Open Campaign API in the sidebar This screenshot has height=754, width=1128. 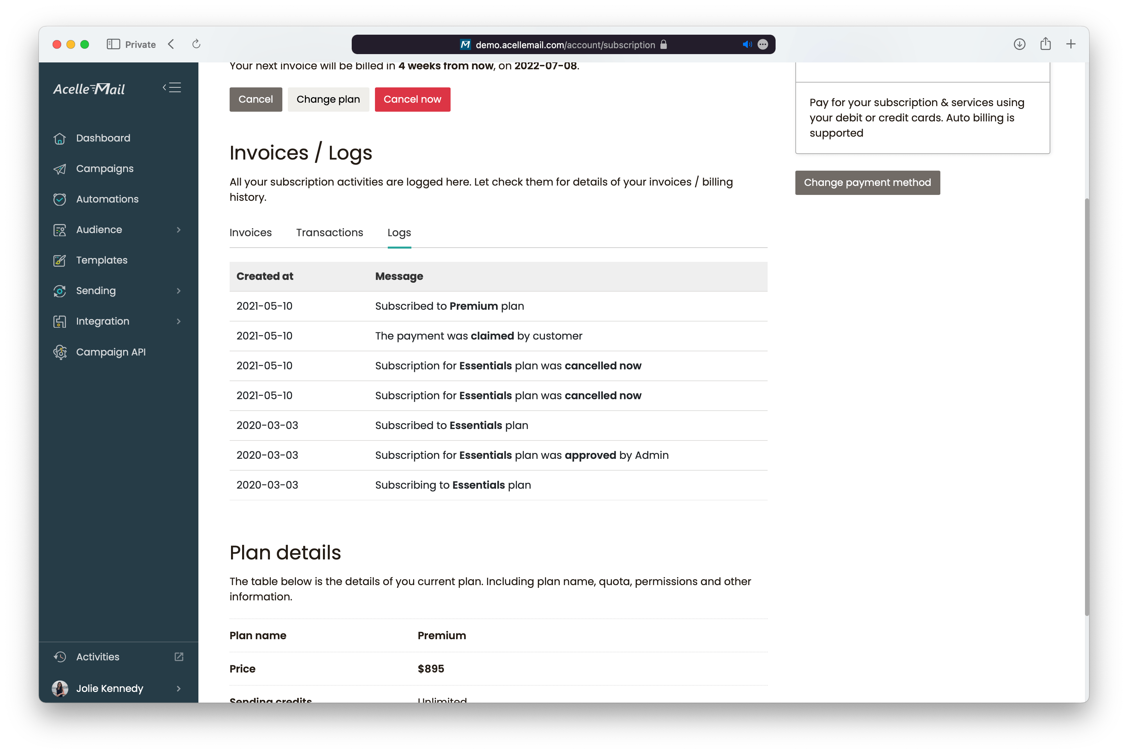click(111, 352)
